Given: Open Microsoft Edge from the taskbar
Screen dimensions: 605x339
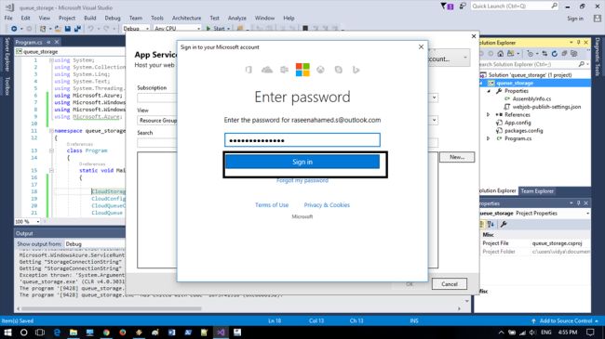Looking at the screenshot, I should pos(57,332).
